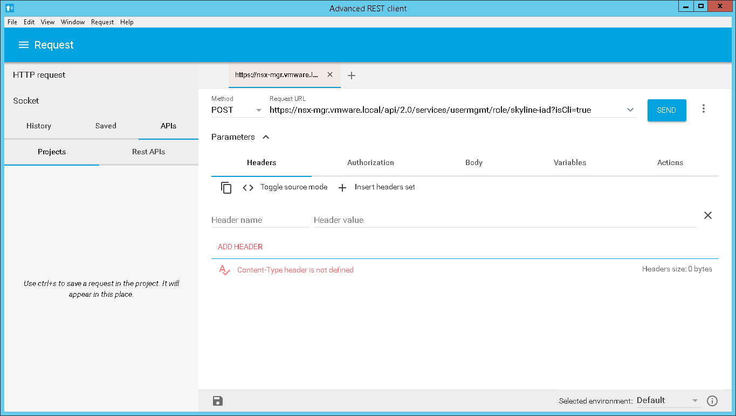The height and width of the screenshot is (416, 736).
Task: Save request using the floppy disk icon
Action: point(218,400)
